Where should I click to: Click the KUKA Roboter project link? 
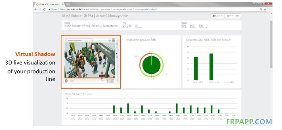click(x=91, y=26)
